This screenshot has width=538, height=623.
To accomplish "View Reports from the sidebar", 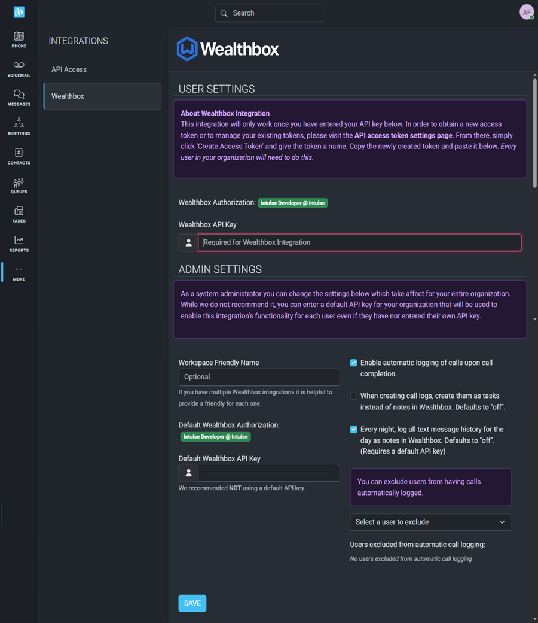I will (19, 244).
